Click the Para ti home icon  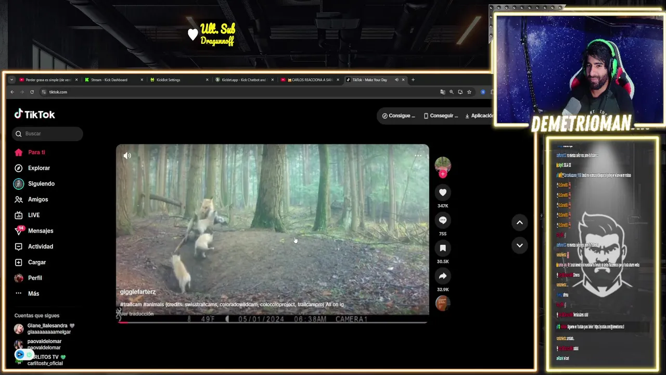19,153
